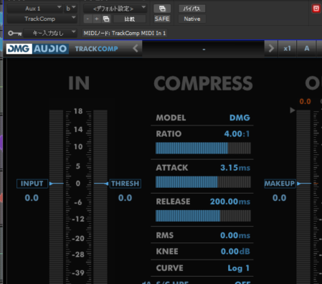Select previous preset with left chevron

point(136,49)
